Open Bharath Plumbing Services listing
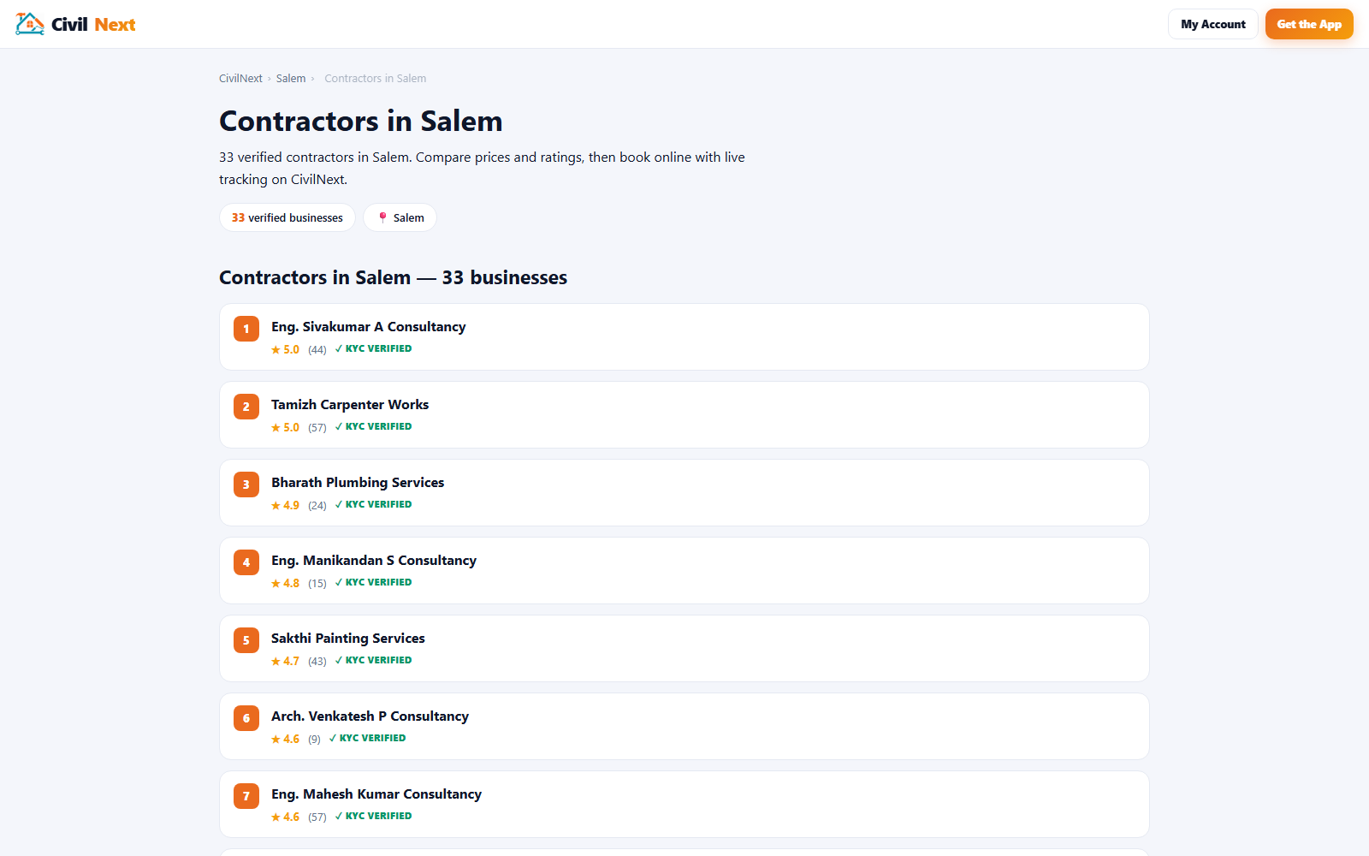This screenshot has height=856, width=1369. (x=684, y=493)
